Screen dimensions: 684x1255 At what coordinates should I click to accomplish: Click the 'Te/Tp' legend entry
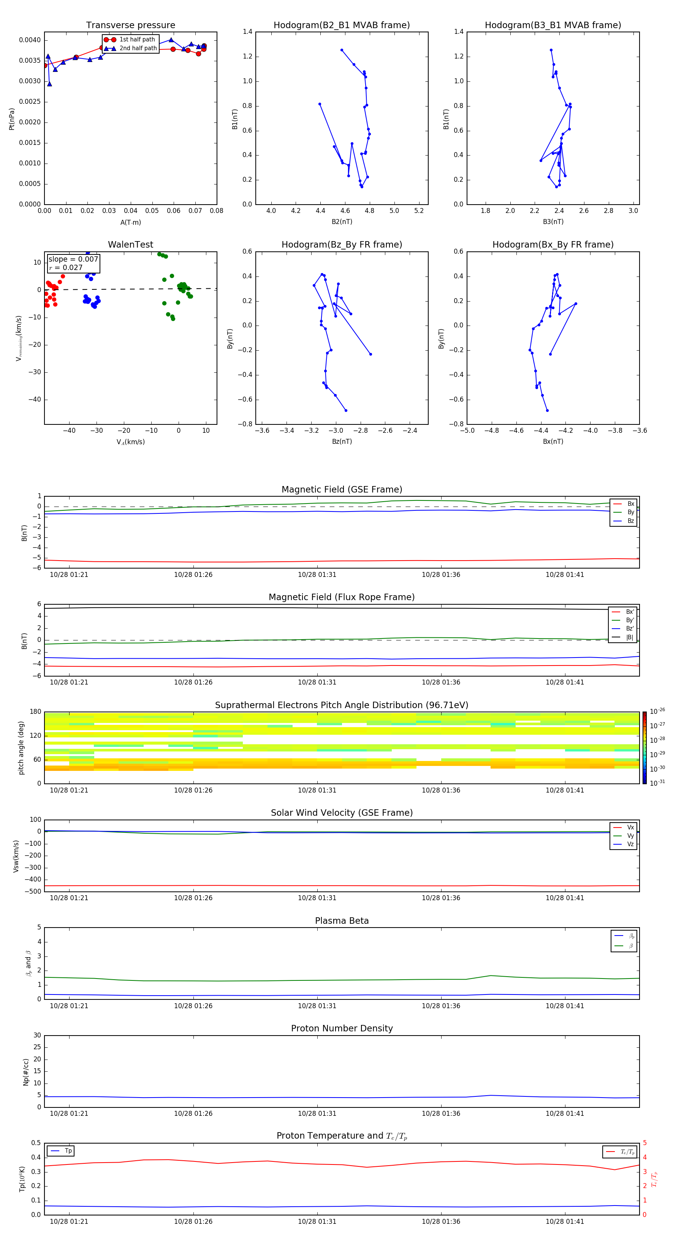point(620,1152)
